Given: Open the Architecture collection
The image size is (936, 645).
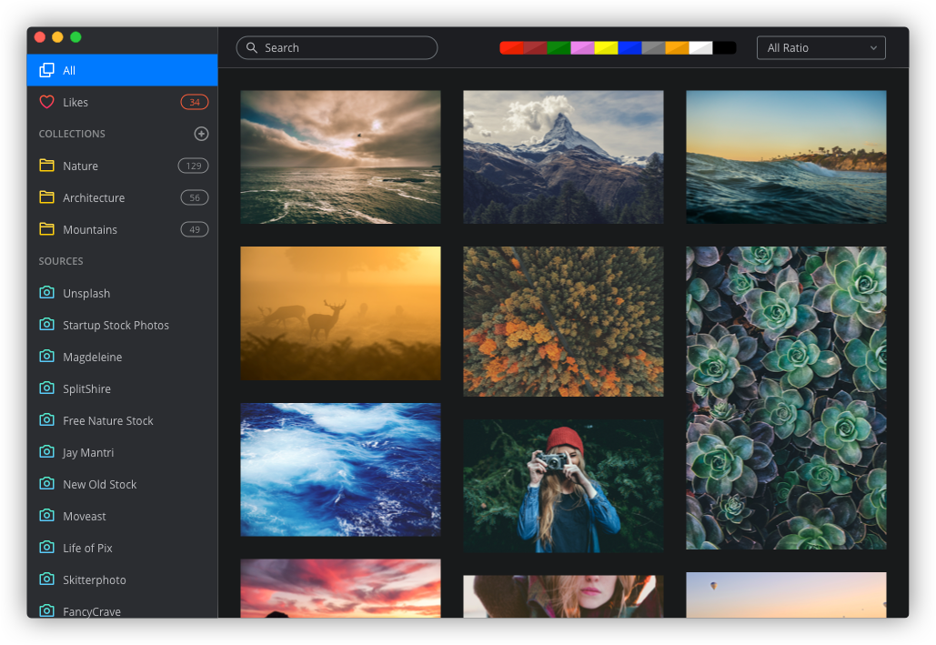Looking at the screenshot, I should point(94,197).
